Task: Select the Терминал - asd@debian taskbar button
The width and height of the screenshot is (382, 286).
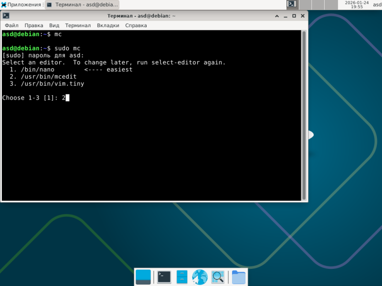Action: 82,5
